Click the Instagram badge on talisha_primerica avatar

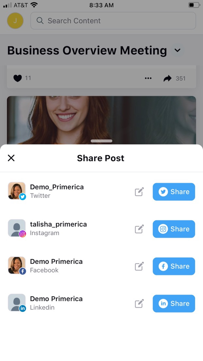pyautogui.click(x=22, y=234)
